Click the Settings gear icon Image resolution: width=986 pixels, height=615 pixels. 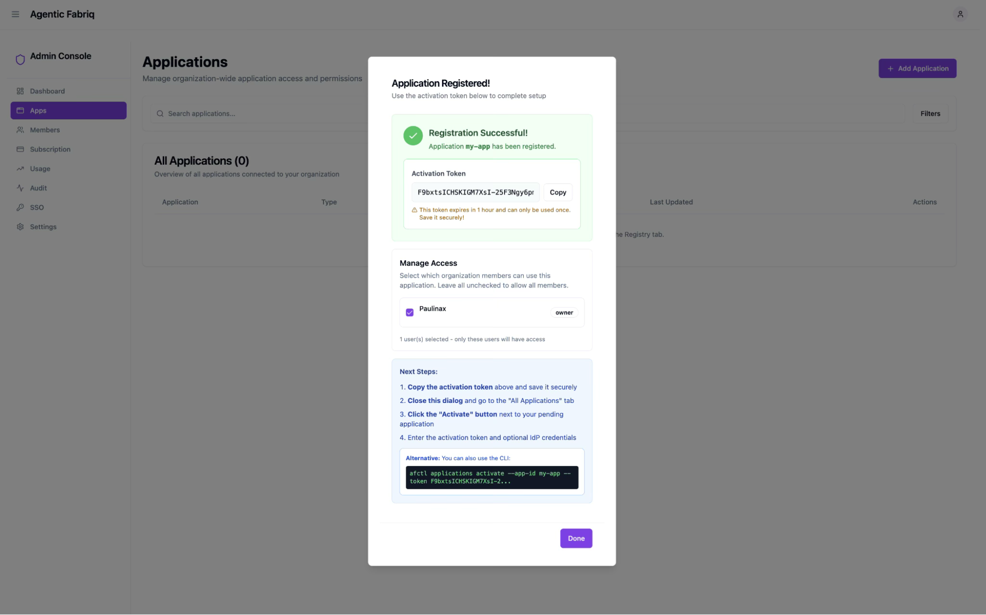pyautogui.click(x=20, y=227)
